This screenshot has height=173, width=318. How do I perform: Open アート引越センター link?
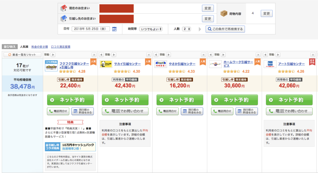291,64
